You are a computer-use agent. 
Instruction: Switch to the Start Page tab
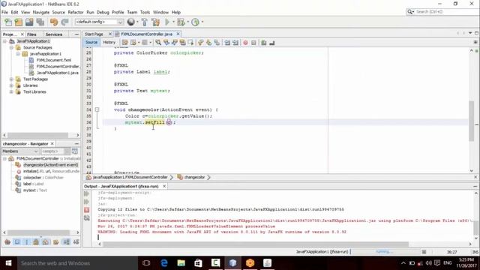click(x=94, y=34)
